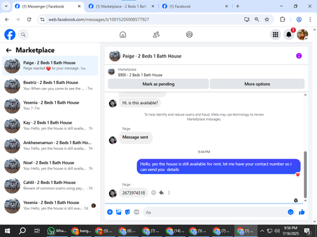This screenshot has height=237, width=317.
Task: Open more actions plus icon in composer
Action: (110, 212)
